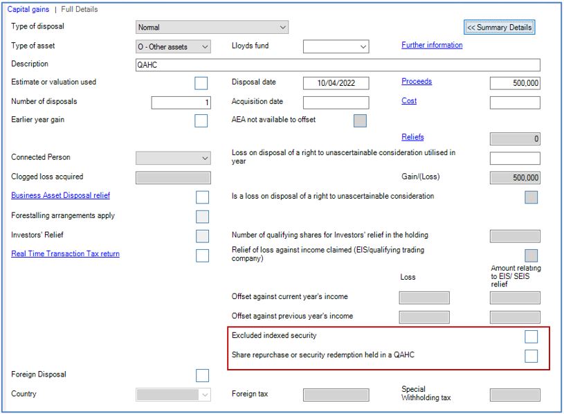Tick the Excluded indexed security checkbox
564x414 pixels.
point(531,336)
